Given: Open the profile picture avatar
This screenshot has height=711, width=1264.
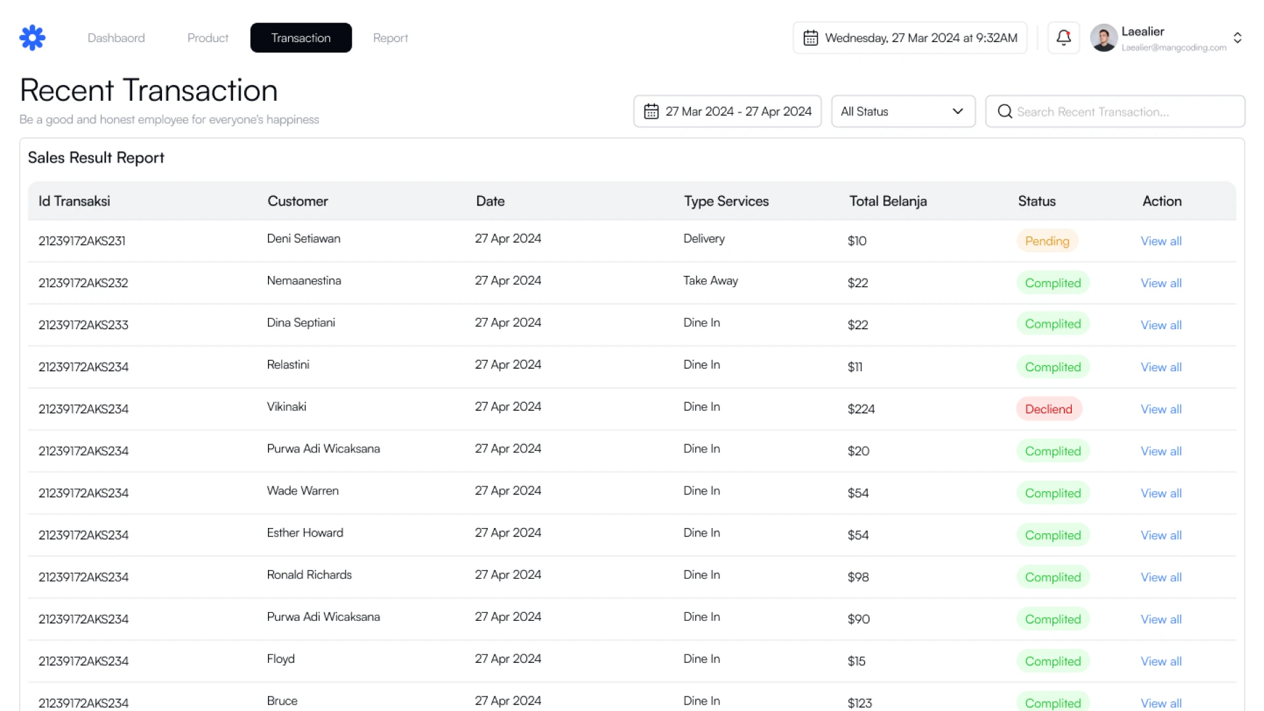Looking at the screenshot, I should point(1103,38).
